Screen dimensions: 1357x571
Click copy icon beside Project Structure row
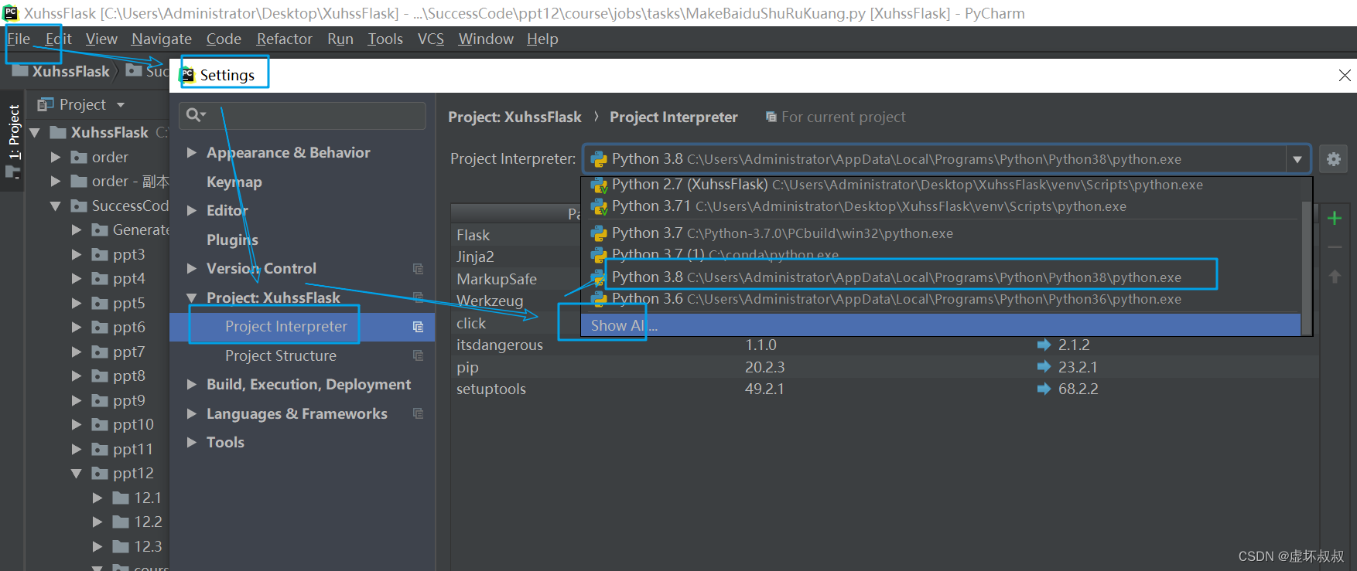point(418,355)
